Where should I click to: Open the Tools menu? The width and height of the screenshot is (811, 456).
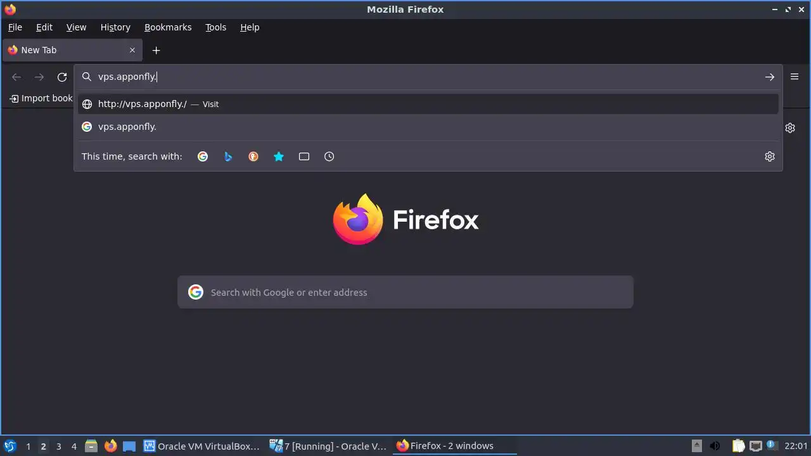point(215,27)
